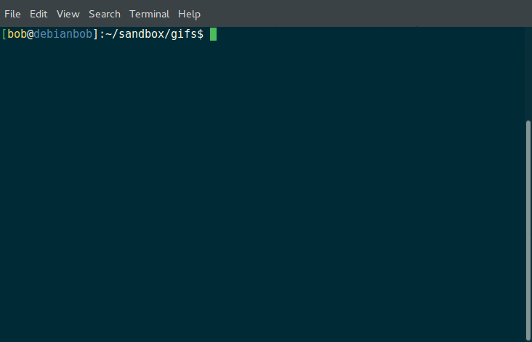The width and height of the screenshot is (532, 342).
Task: Open the Help menu
Action: [x=189, y=15]
